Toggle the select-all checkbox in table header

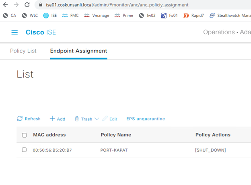pyautogui.click(x=24, y=135)
